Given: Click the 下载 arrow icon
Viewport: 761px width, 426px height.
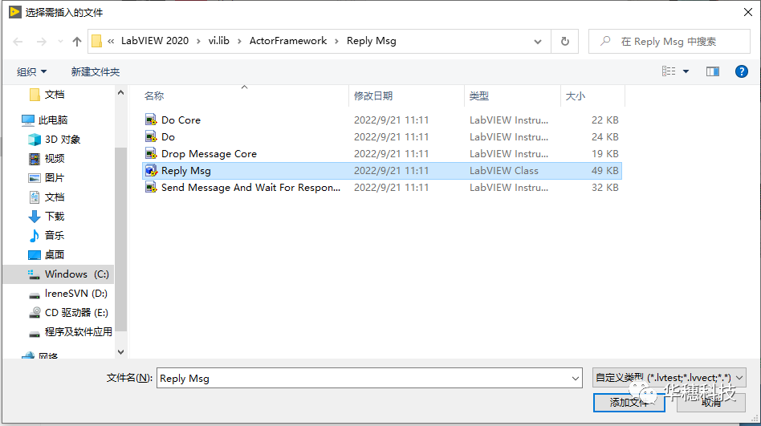Looking at the screenshot, I should 34,217.
